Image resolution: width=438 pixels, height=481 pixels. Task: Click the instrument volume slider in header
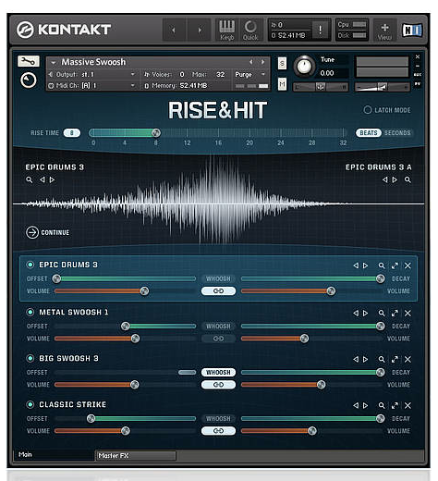click(x=382, y=87)
